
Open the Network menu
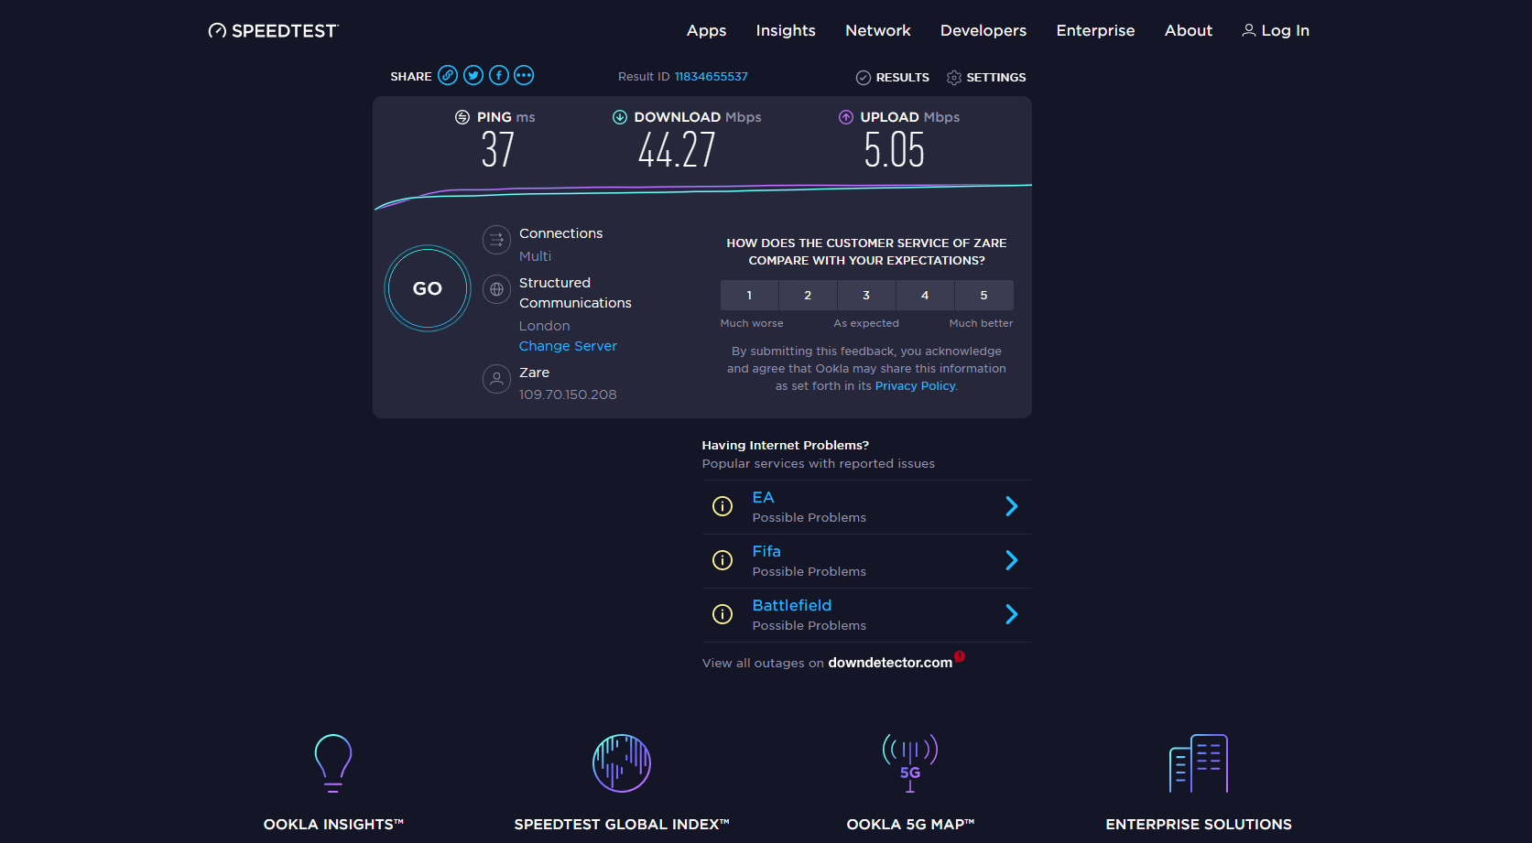878,30
